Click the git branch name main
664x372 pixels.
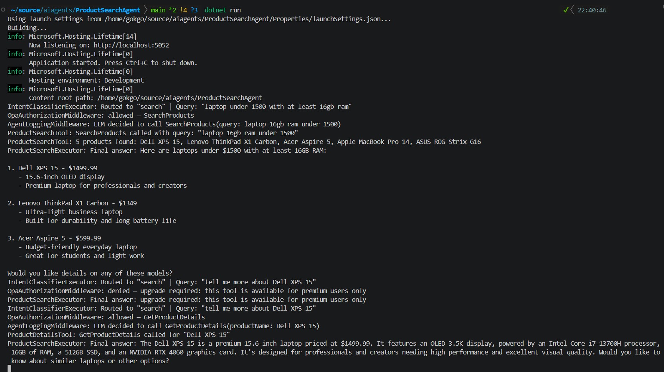click(158, 10)
